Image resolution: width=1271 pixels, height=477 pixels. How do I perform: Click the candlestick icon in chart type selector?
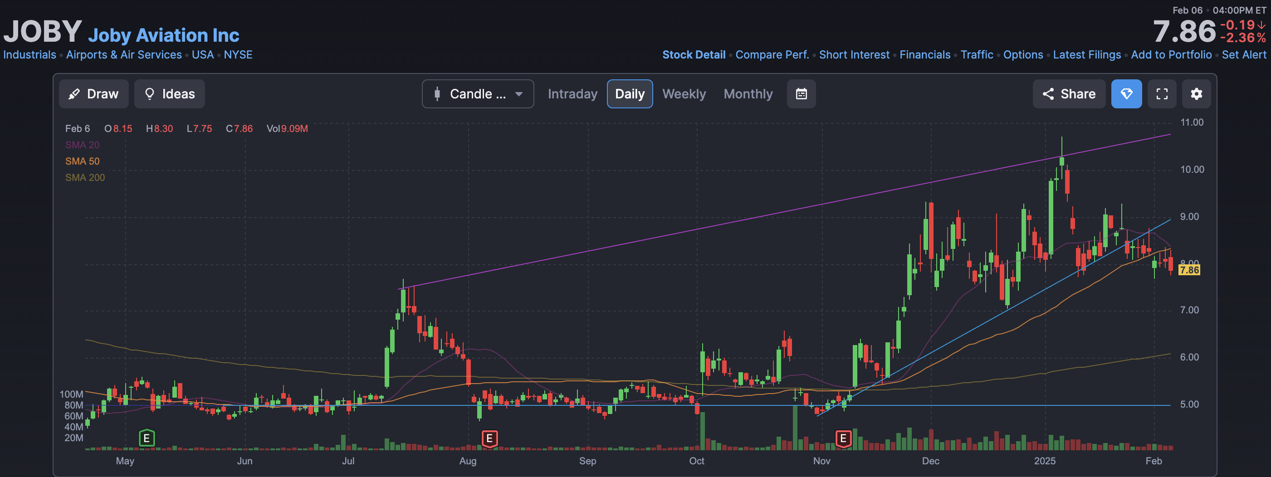pos(437,94)
